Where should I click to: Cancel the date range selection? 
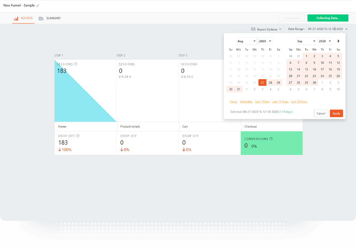click(x=321, y=113)
